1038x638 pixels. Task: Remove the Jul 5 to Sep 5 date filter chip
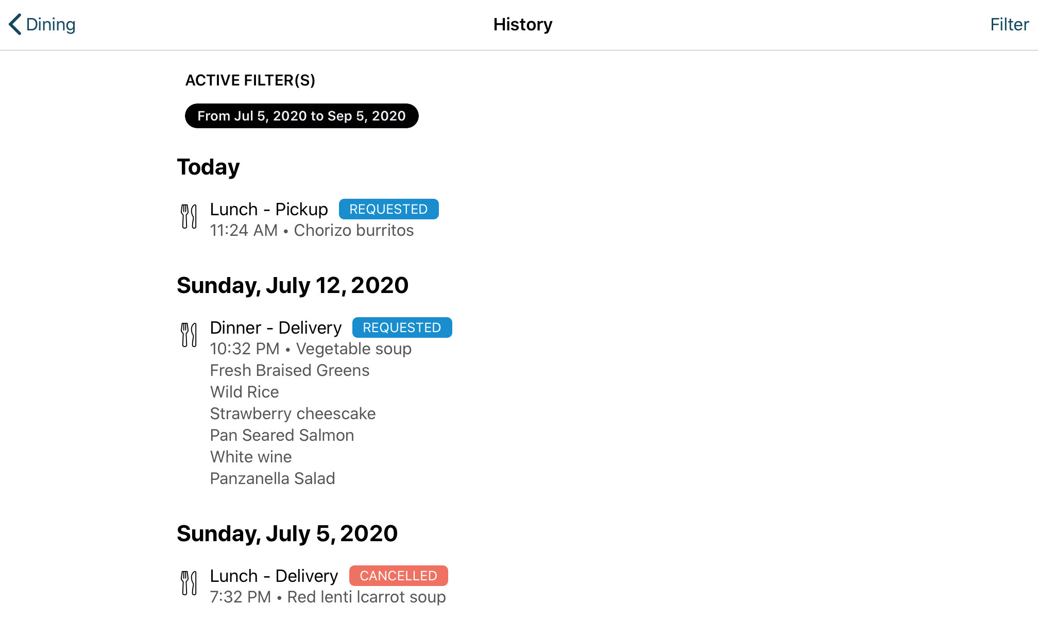301,116
